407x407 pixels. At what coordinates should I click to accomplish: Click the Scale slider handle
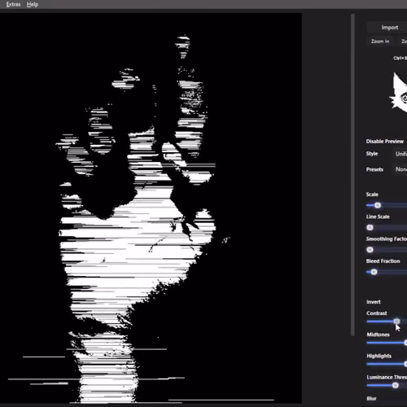pos(378,205)
